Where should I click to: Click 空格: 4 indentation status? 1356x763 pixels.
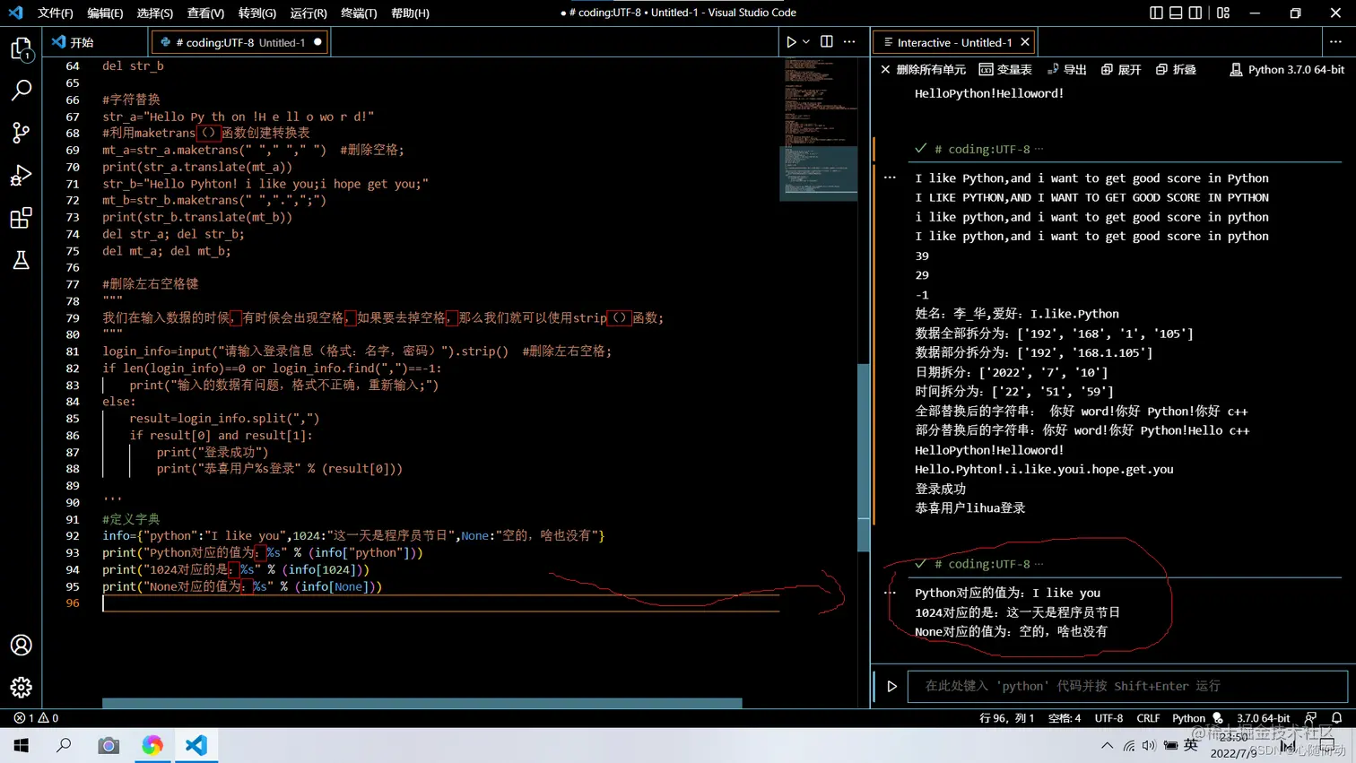click(1065, 718)
